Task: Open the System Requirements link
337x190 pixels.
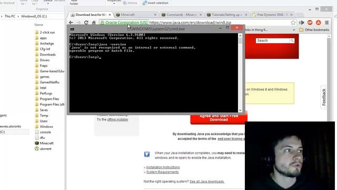Action: click(x=163, y=172)
